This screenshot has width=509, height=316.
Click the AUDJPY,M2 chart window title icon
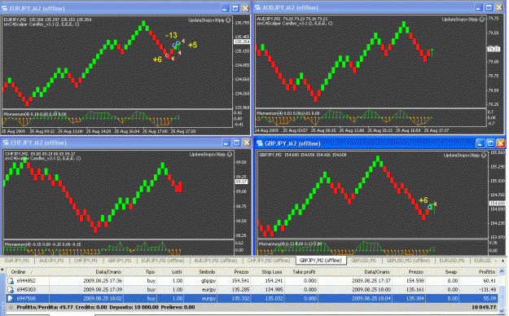[x=257, y=7]
